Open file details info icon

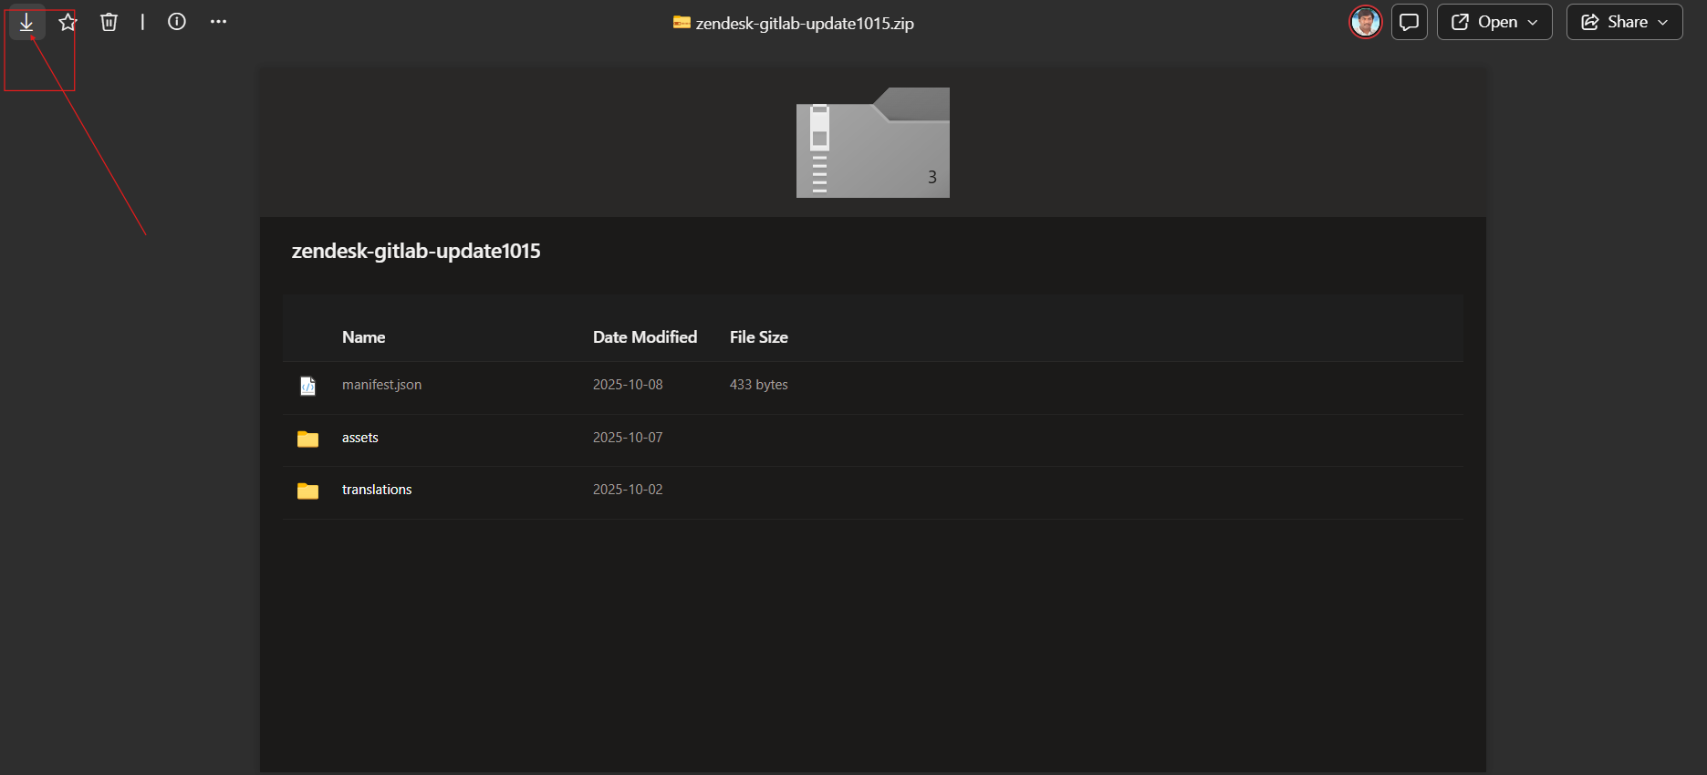(177, 22)
